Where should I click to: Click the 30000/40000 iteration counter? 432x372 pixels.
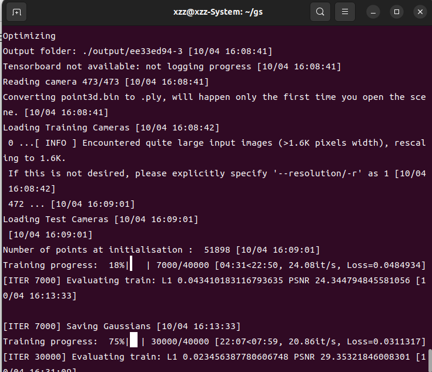pyautogui.click(x=180, y=341)
